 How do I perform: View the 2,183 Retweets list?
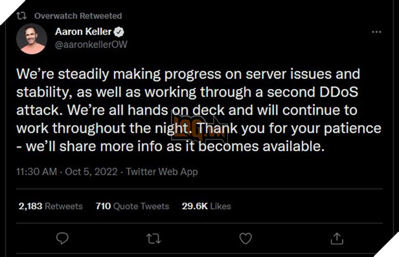click(51, 206)
